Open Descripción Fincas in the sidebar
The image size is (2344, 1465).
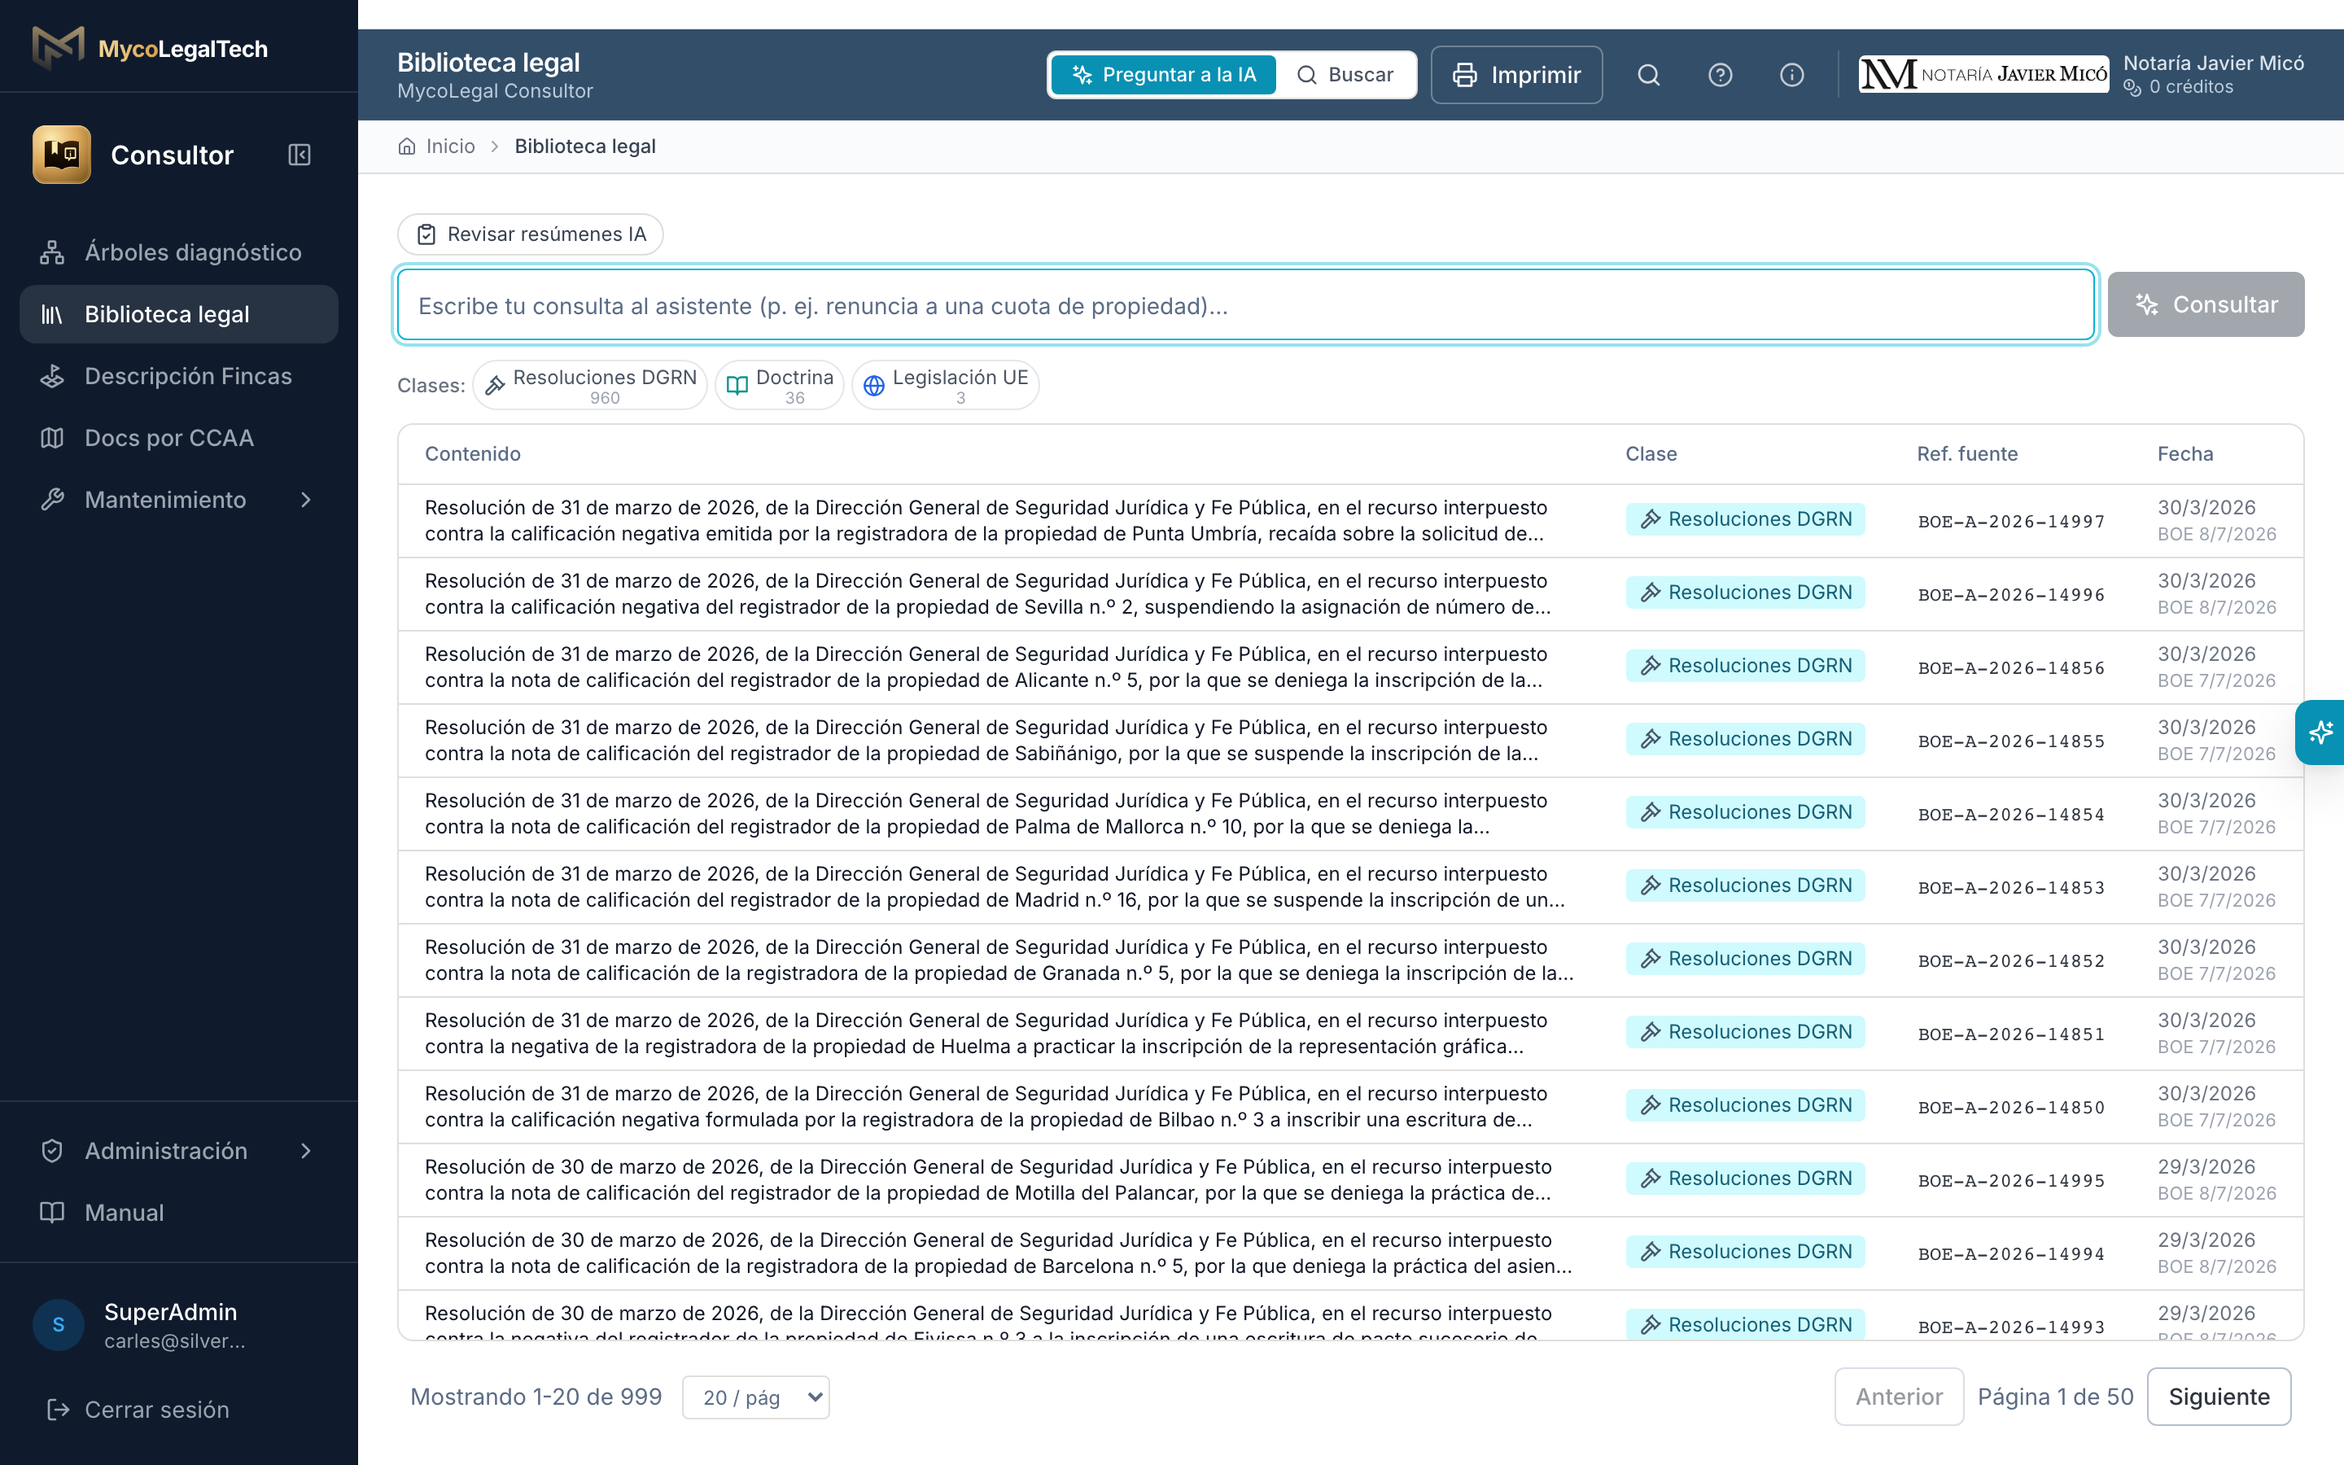click(179, 376)
